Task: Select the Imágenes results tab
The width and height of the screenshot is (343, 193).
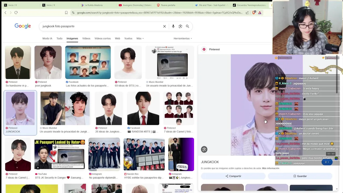Action: [x=72, y=38]
